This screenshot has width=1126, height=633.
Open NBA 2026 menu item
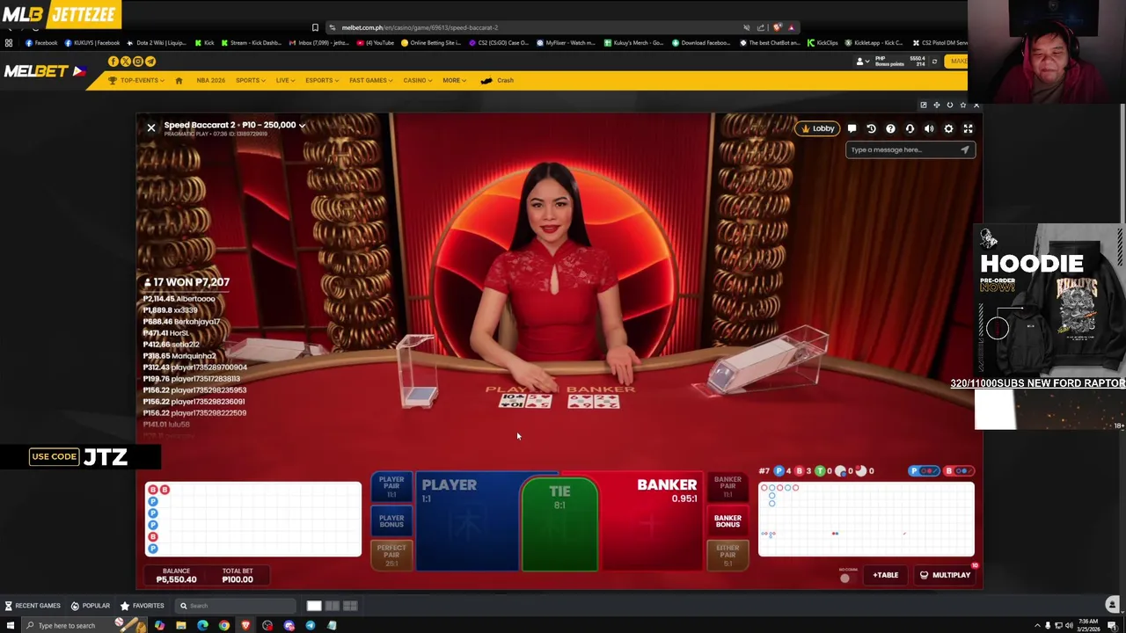[211, 80]
